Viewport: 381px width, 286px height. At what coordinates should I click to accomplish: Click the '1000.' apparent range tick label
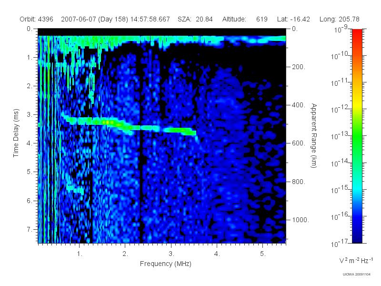click(x=301, y=220)
